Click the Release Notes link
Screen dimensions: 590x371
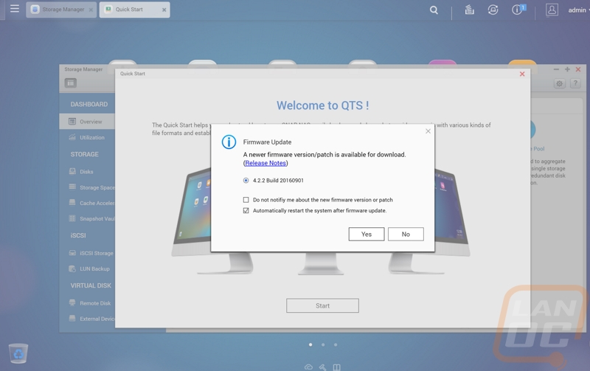pyautogui.click(x=265, y=163)
